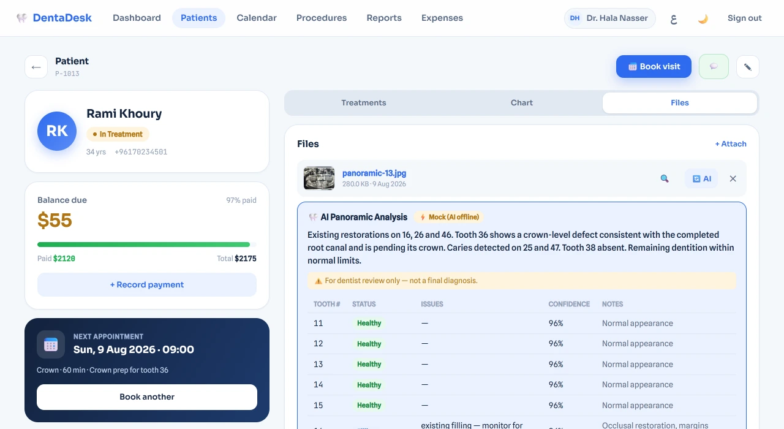Run the AI analysis button on file
Screen dimensions: 784x429
click(701, 178)
